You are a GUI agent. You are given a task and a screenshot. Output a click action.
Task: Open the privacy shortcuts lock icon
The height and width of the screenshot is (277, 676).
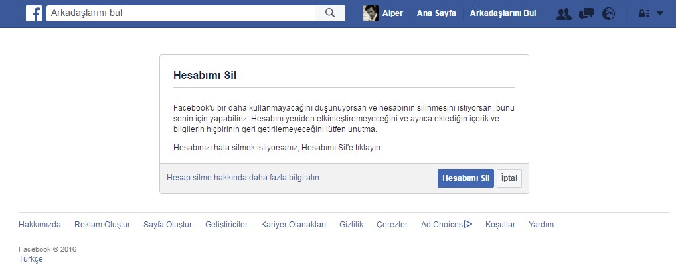(x=643, y=13)
